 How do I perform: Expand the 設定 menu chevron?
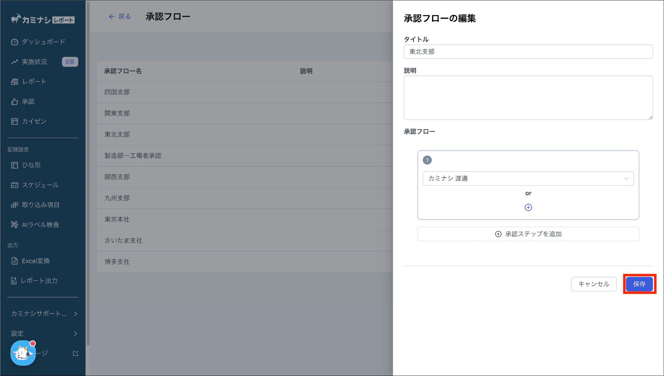[x=75, y=333]
